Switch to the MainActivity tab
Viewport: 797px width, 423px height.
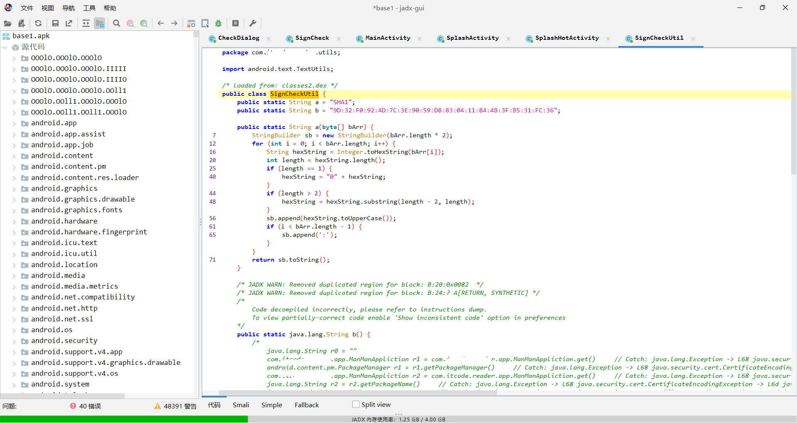pyautogui.click(x=388, y=38)
